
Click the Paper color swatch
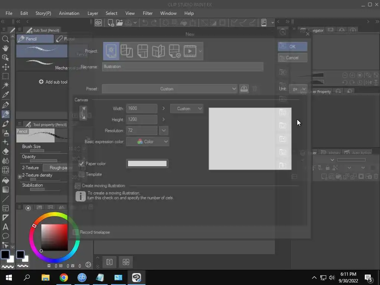point(147,164)
